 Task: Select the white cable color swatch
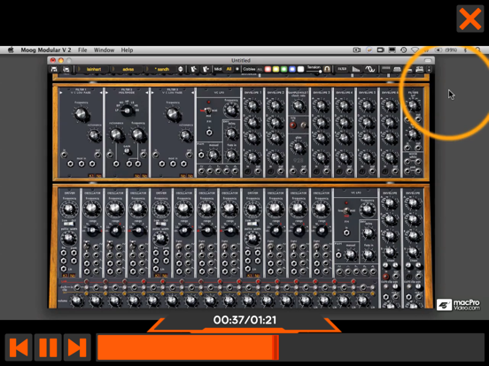coord(300,69)
